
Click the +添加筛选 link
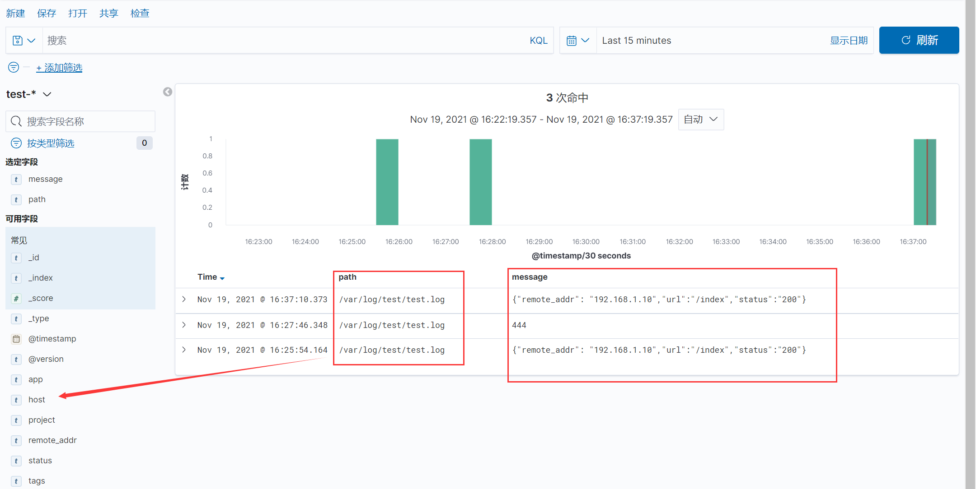coord(59,68)
